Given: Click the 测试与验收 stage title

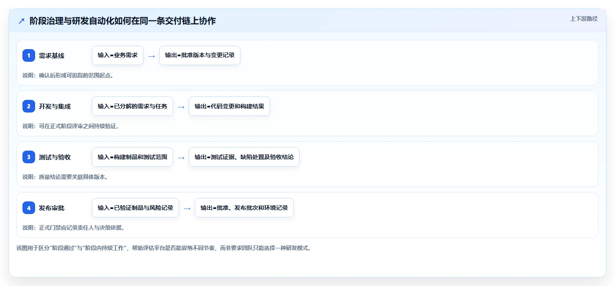Looking at the screenshot, I should pos(55,157).
